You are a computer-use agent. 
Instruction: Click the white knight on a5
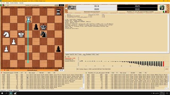6,34
